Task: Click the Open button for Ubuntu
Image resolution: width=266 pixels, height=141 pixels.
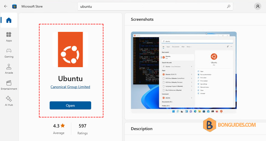Action: pos(70,105)
